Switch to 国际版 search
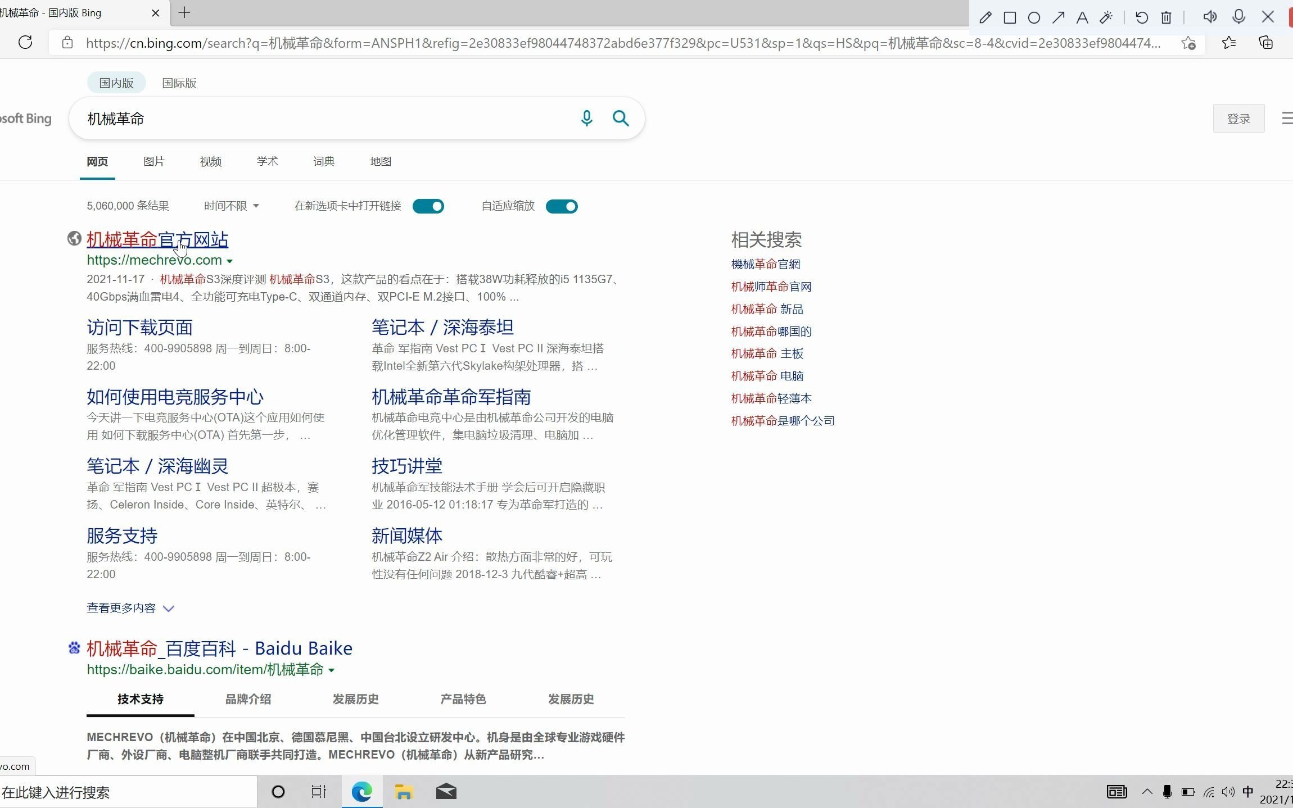The image size is (1293, 808). pos(179,83)
